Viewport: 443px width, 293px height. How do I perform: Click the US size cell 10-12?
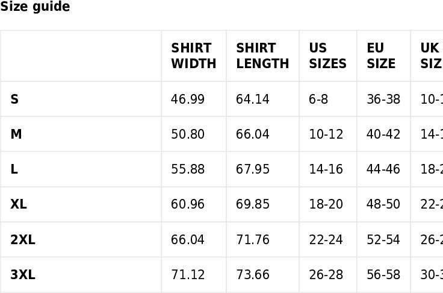coord(326,134)
